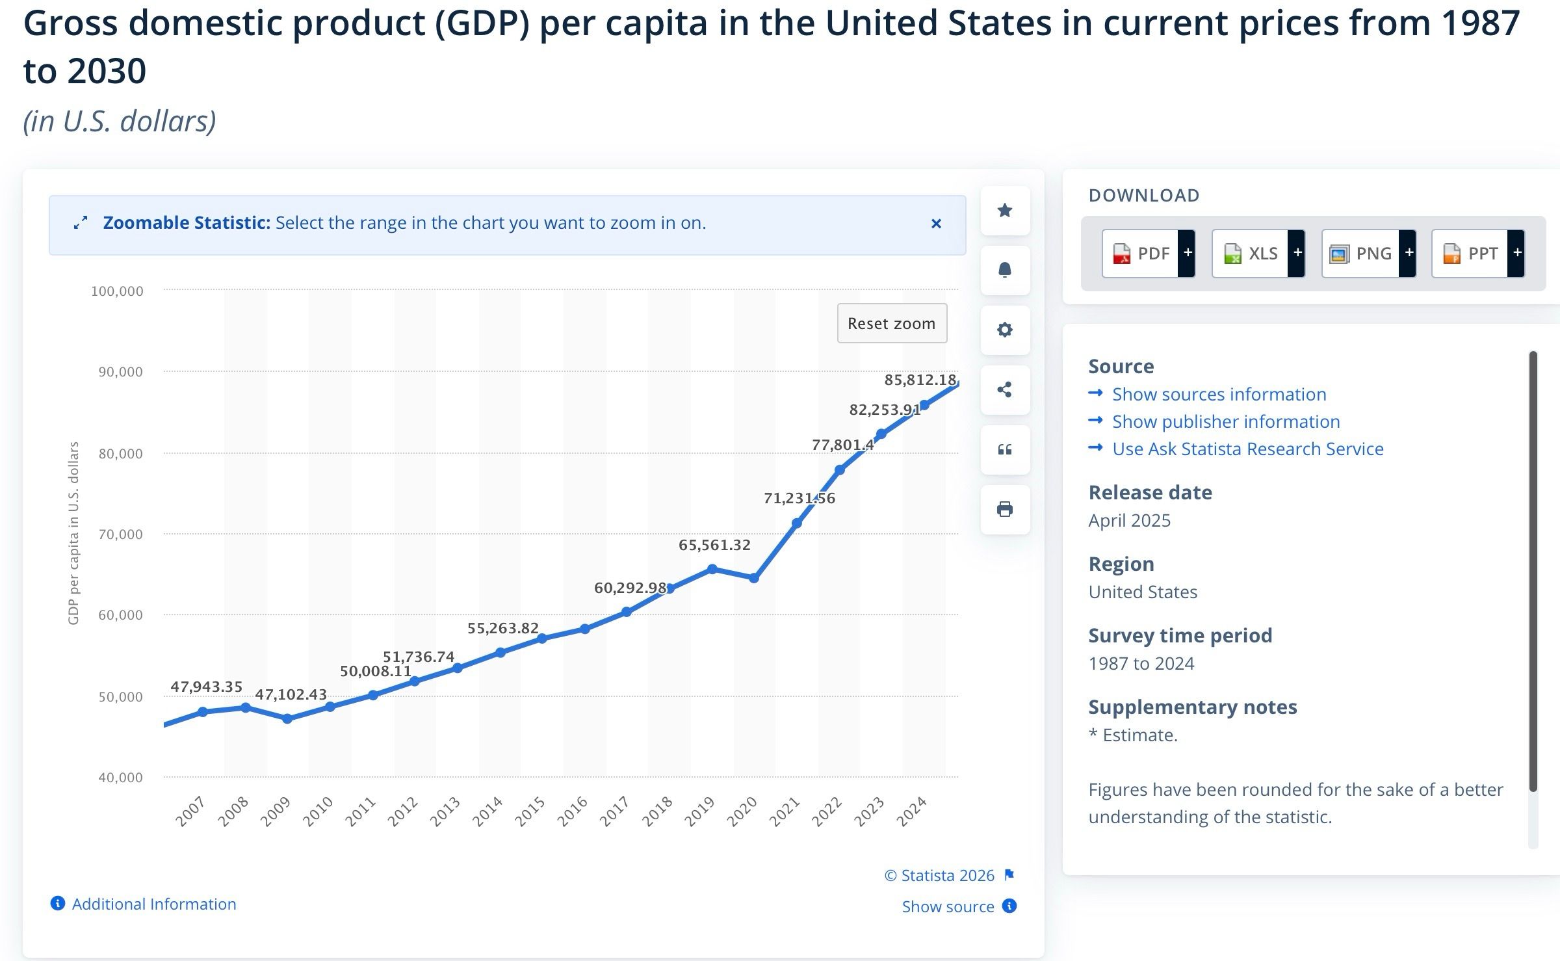
Task: Click the bell notification alert icon
Action: [1005, 270]
